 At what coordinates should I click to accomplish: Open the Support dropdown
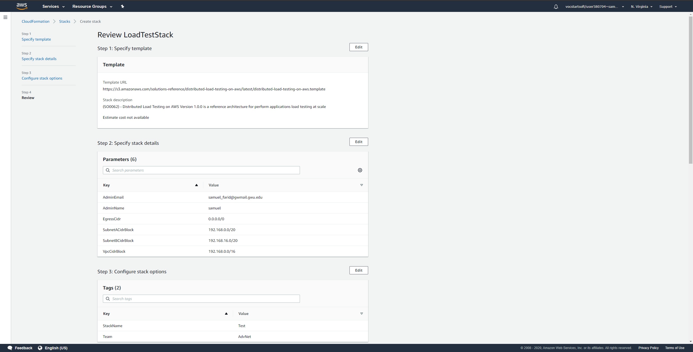coord(668,6)
